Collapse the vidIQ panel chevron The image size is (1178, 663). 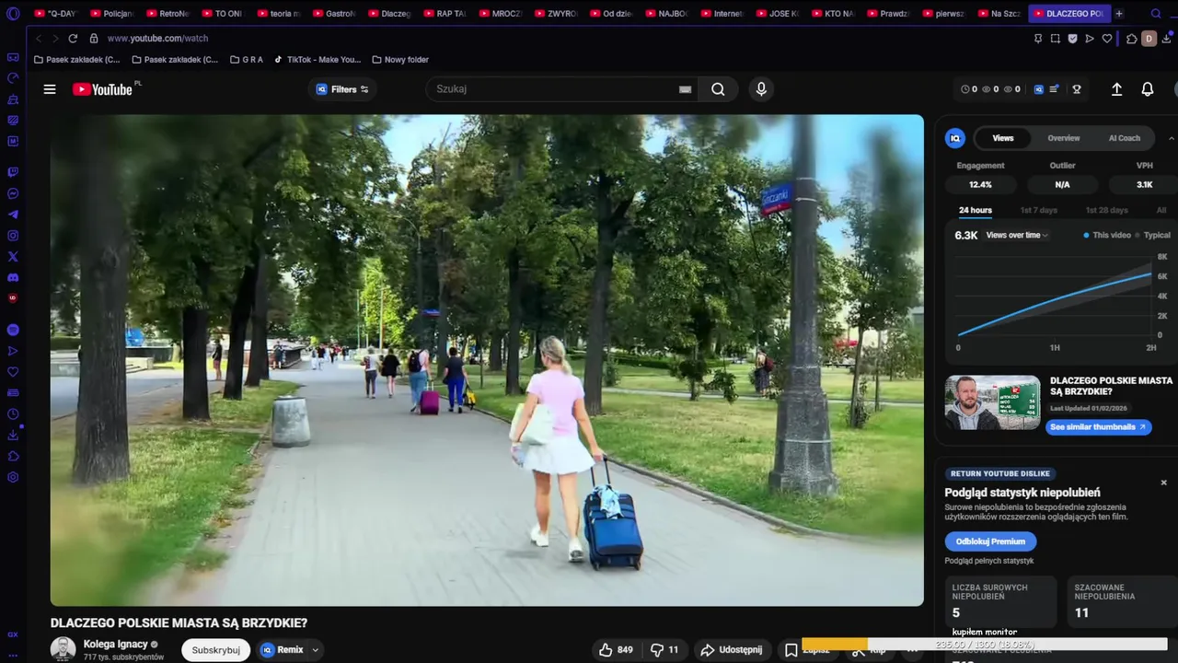coord(1171,138)
